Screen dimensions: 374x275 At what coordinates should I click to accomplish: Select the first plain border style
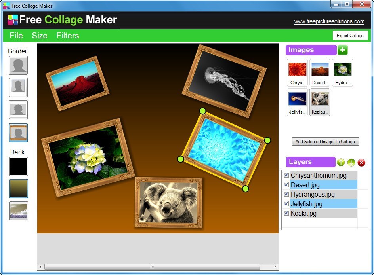point(18,65)
